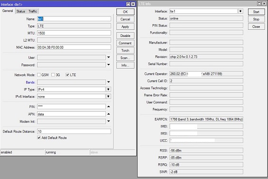The image size is (268, 179).
Task: Maximize the Interface lte1 window
Action: pyautogui.click(x=128, y=4)
